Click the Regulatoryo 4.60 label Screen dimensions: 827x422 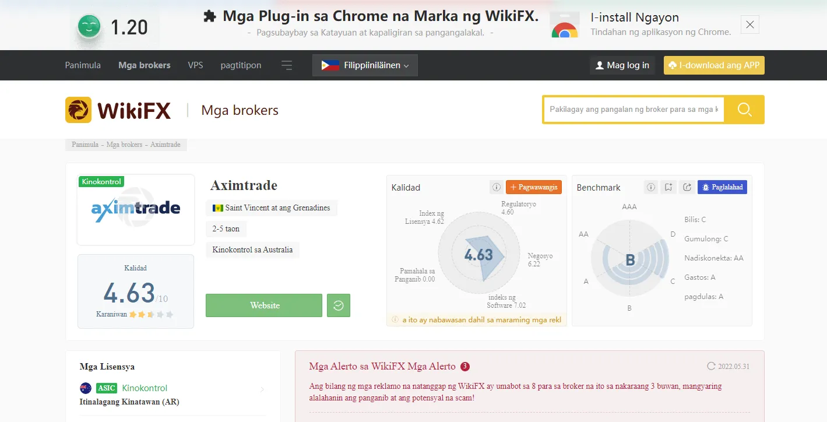click(519, 208)
